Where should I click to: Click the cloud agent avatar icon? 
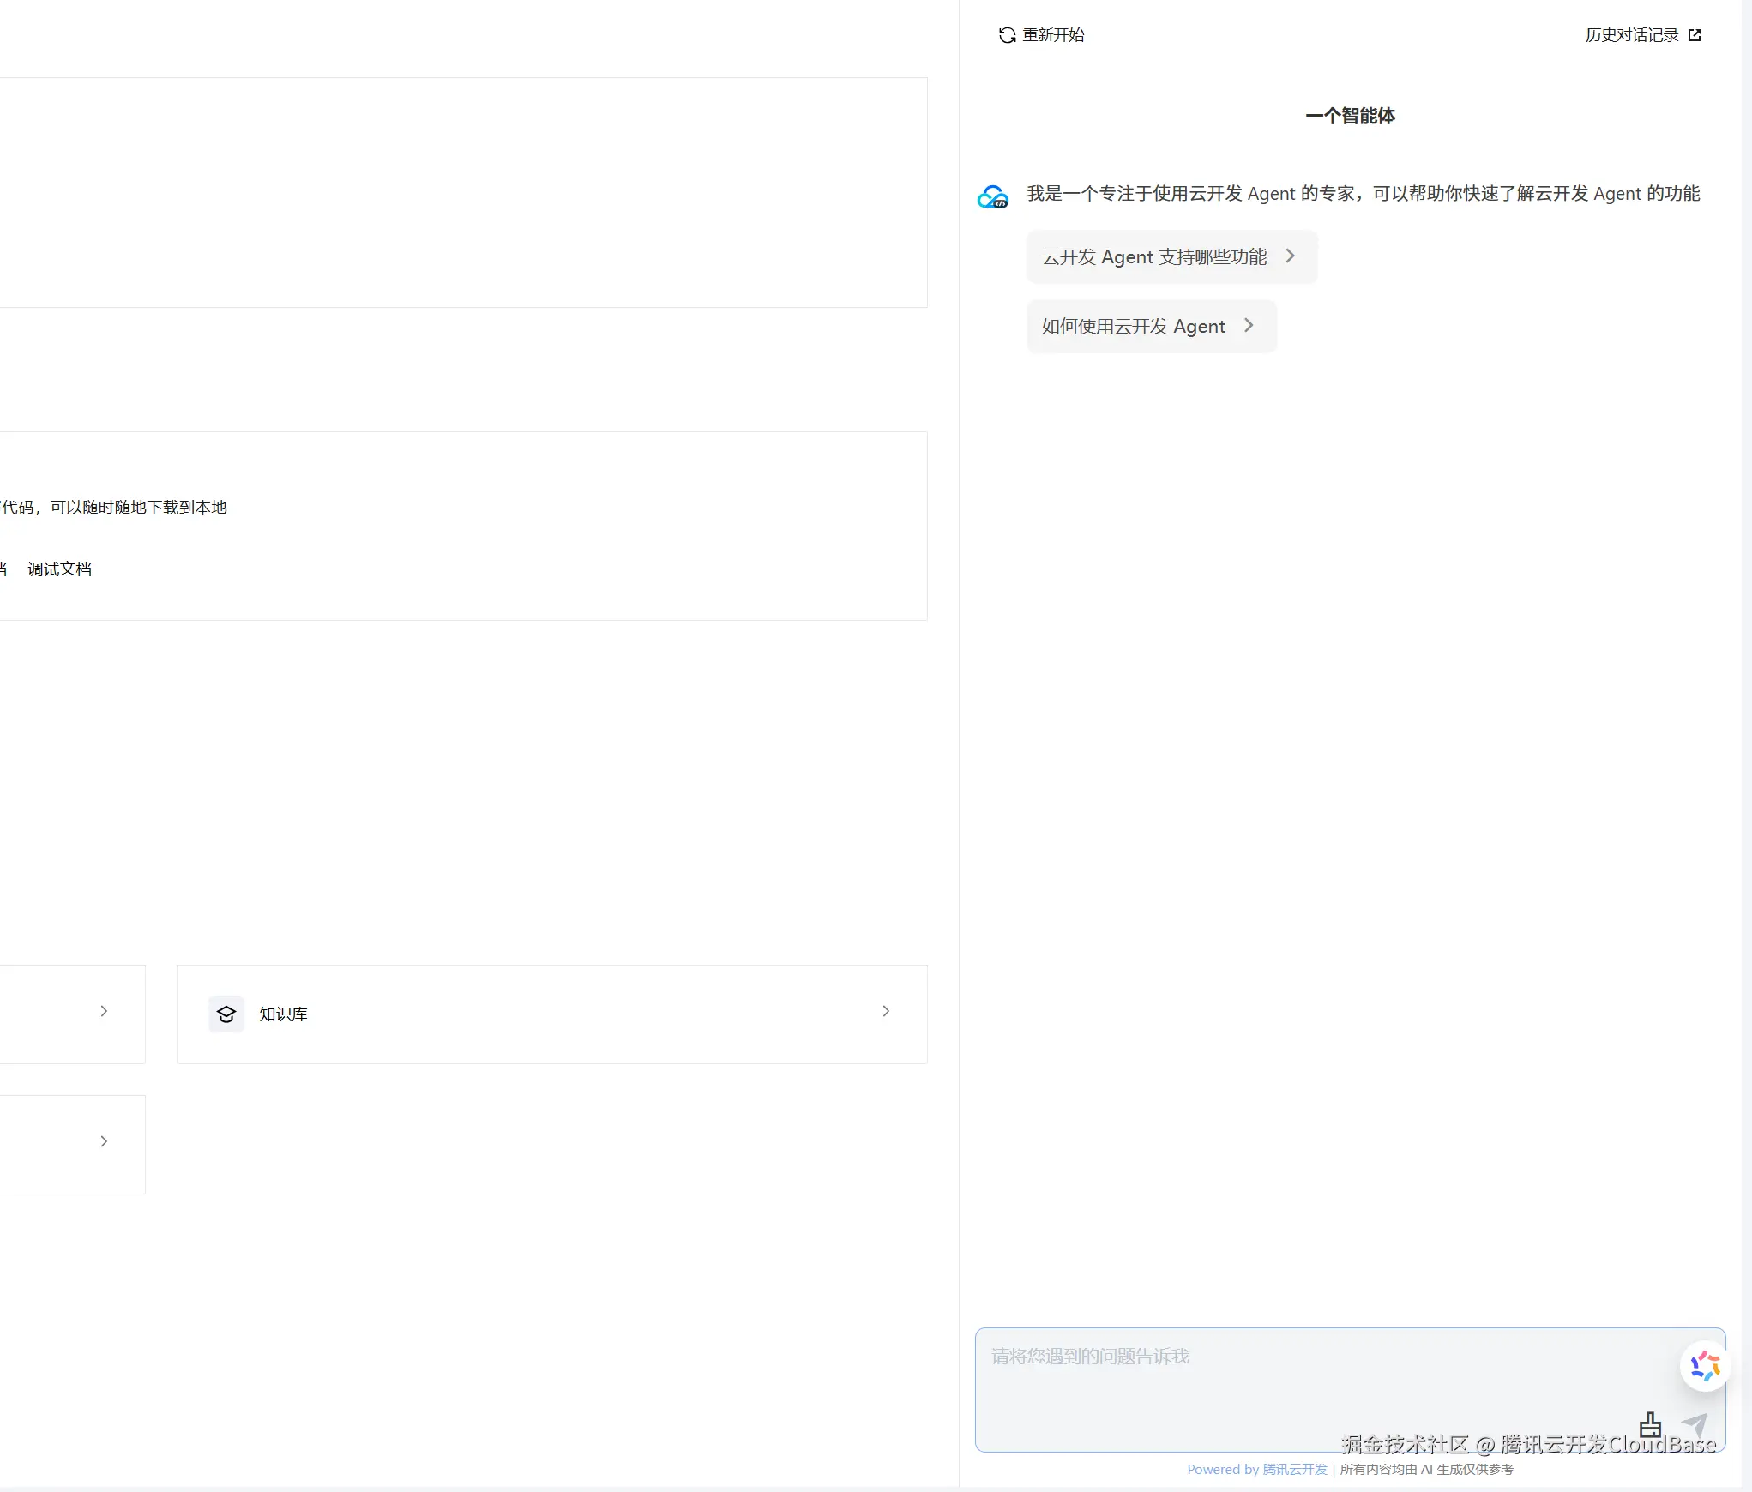[993, 197]
